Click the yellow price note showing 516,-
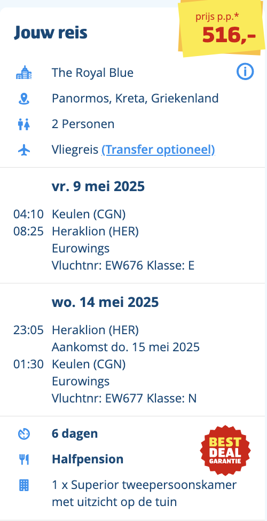The height and width of the screenshot is (521, 267). 222,28
